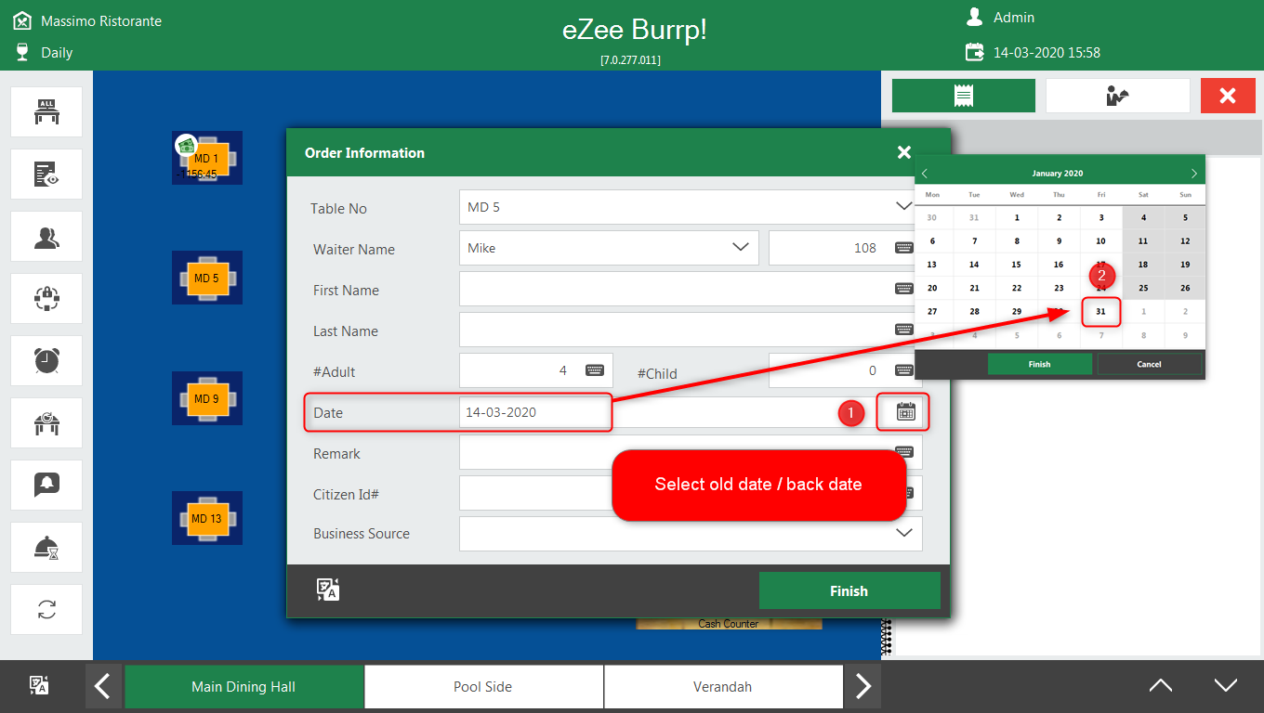Screen dimensions: 1264x713
Task: Show all tables icon in sidebar
Action: point(46,111)
